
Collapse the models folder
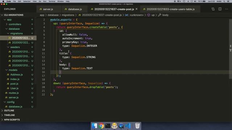click(18, 70)
